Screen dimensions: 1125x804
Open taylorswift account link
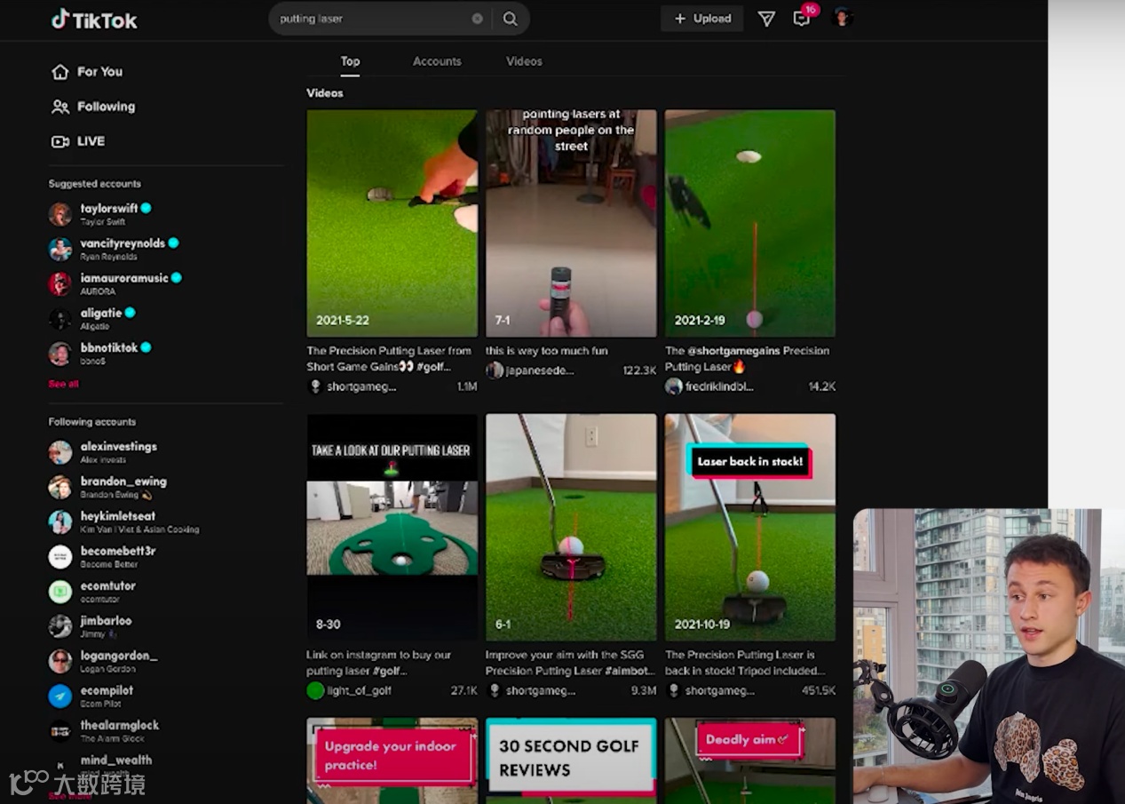point(109,209)
